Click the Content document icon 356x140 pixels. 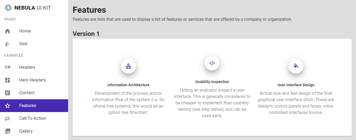point(7,93)
